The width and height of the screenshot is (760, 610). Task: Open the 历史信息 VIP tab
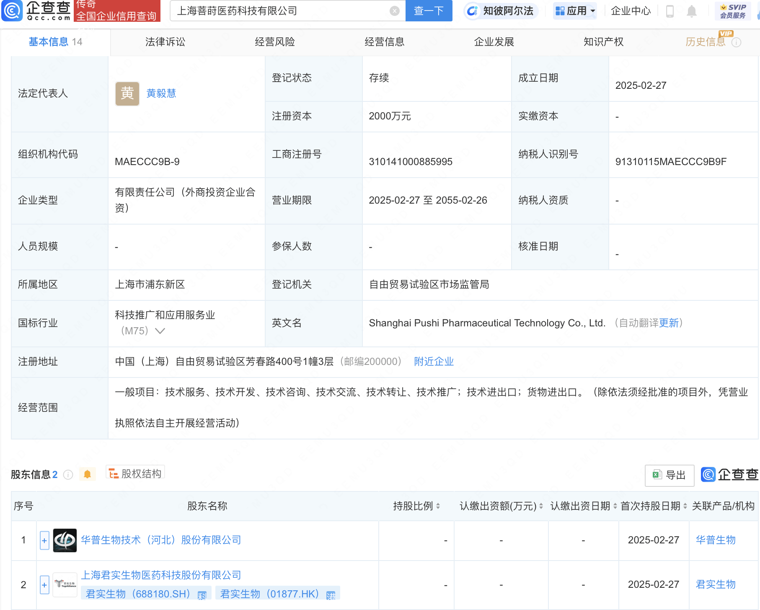[x=706, y=42]
